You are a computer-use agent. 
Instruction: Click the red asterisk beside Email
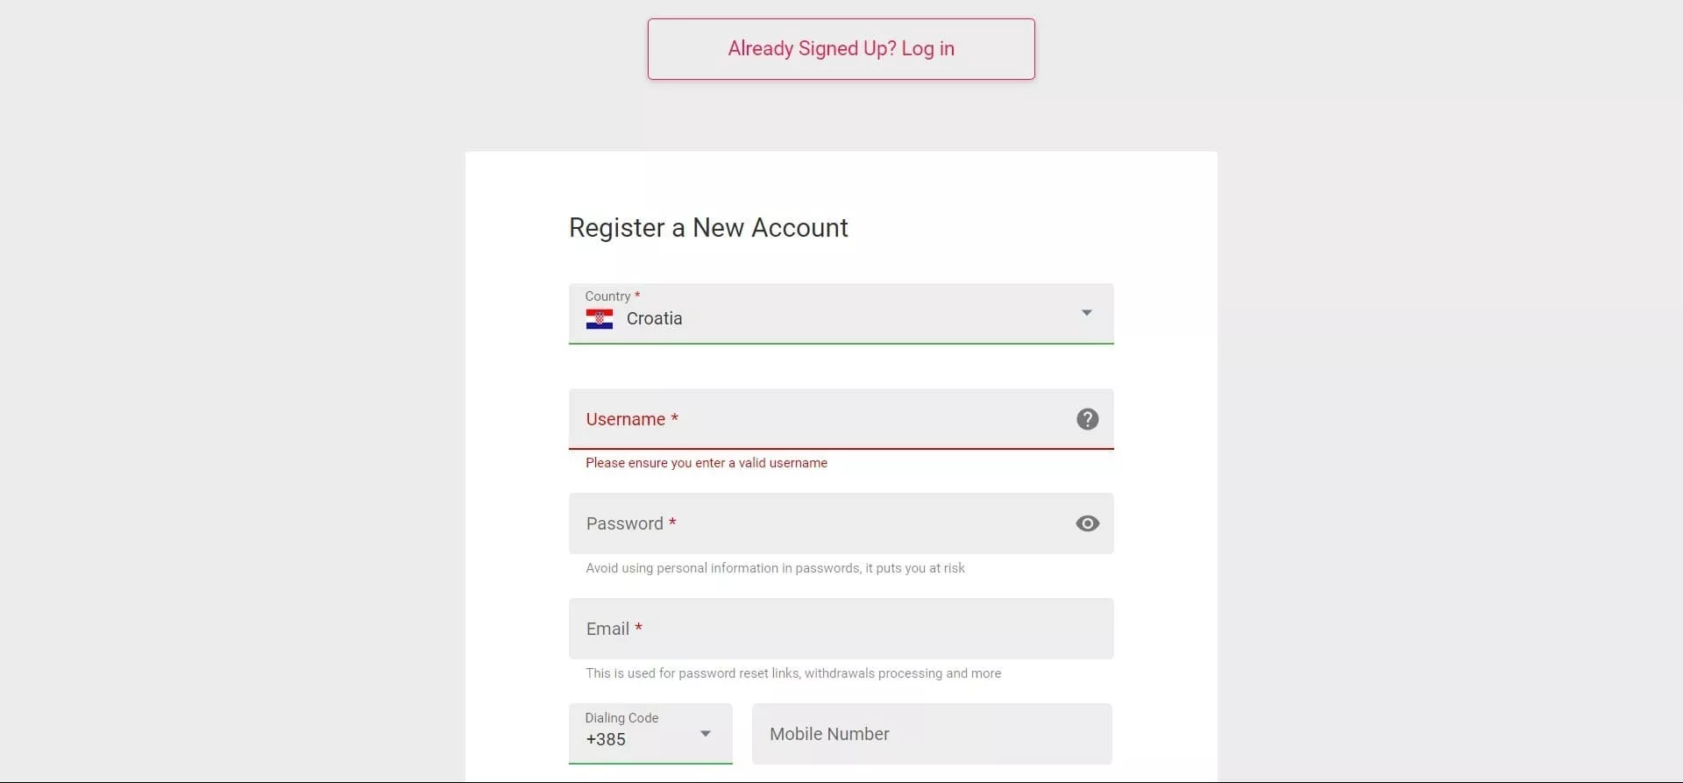[x=639, y=628]
